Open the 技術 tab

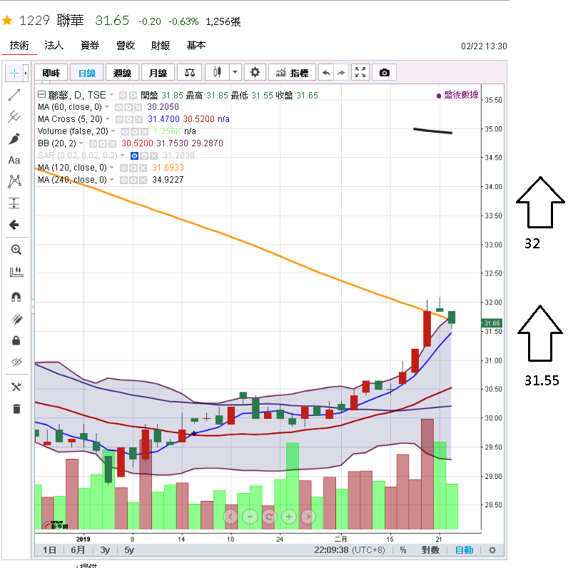click(19, 46)
